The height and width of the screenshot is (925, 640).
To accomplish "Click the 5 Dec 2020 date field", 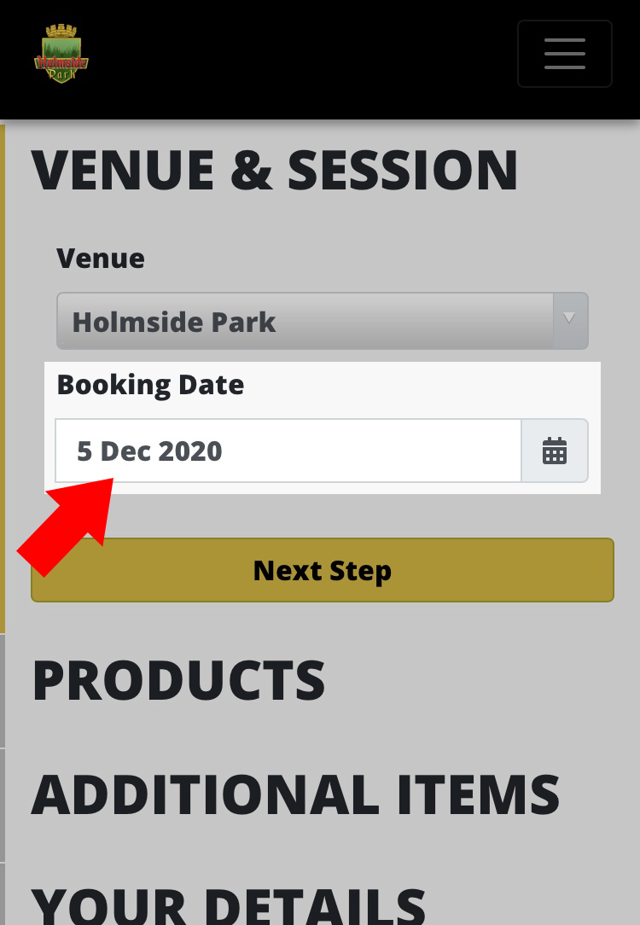I will [x=288, y=451].
